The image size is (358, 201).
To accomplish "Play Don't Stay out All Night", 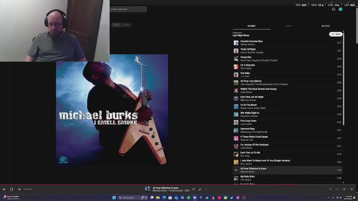I will (x=287, y=99).
